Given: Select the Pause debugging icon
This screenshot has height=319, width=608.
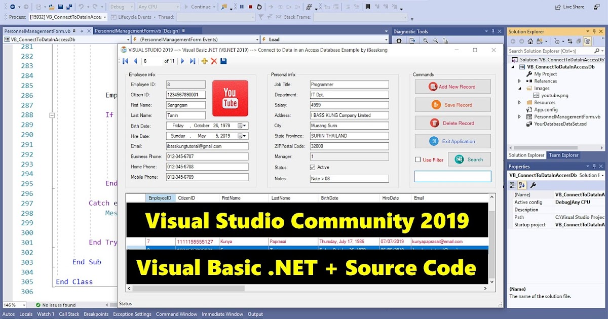Looking at the screenshot, I should pyautogui.click(x=242, y=7).
